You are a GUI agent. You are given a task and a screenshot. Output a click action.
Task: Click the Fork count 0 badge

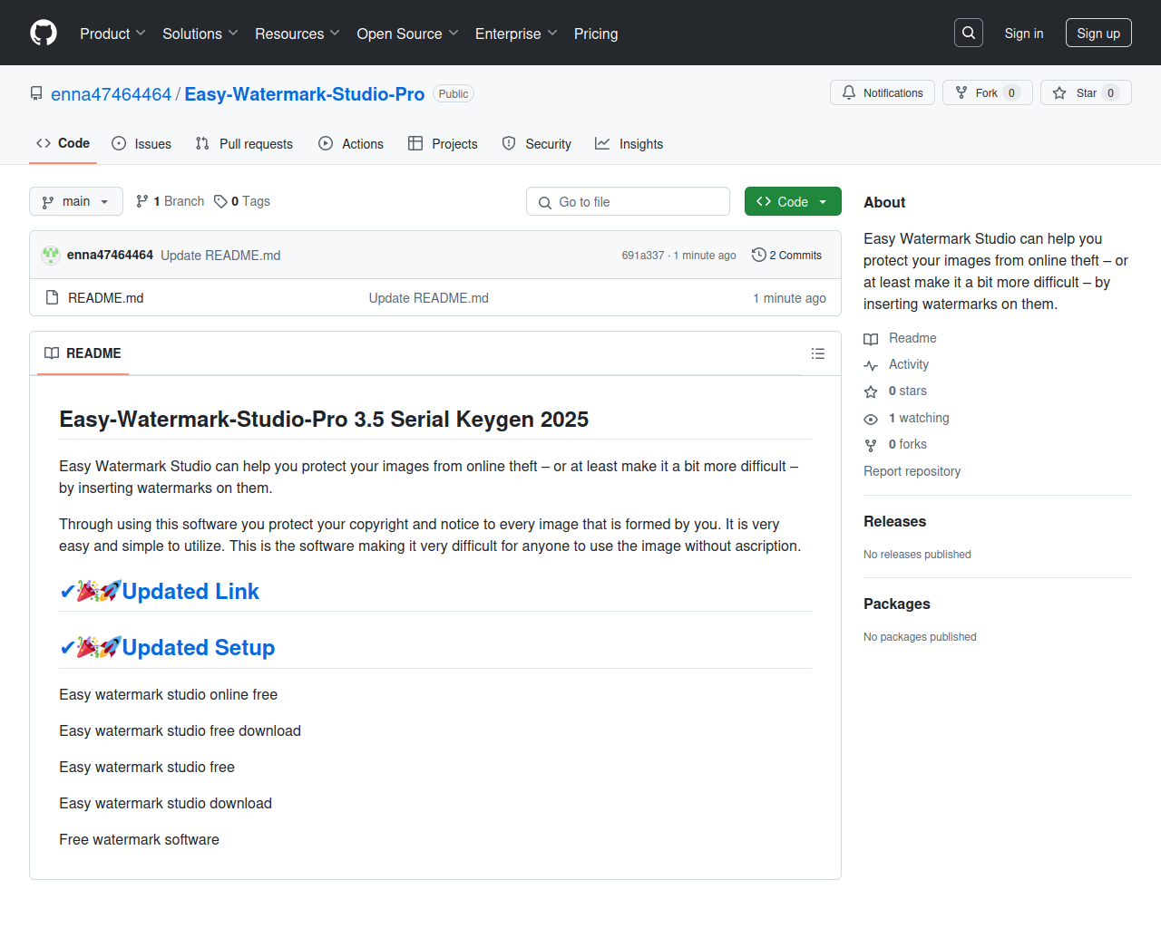click(x=1011, y=93)
